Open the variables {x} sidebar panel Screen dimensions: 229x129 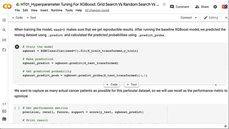point(4,40)
